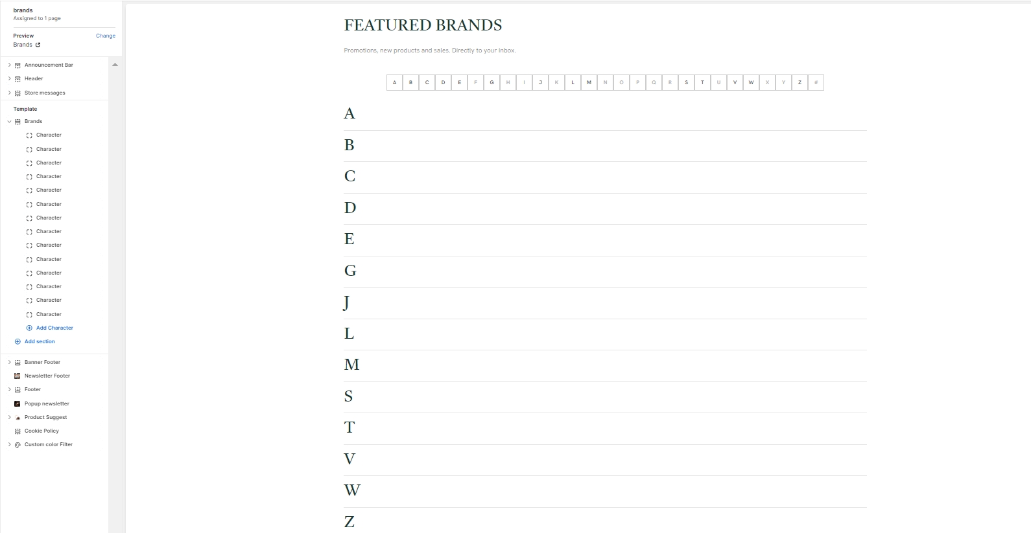This screenshot has height=533, width=1031.
Task: Open Brands preview via external link icon
Action: 38,45
